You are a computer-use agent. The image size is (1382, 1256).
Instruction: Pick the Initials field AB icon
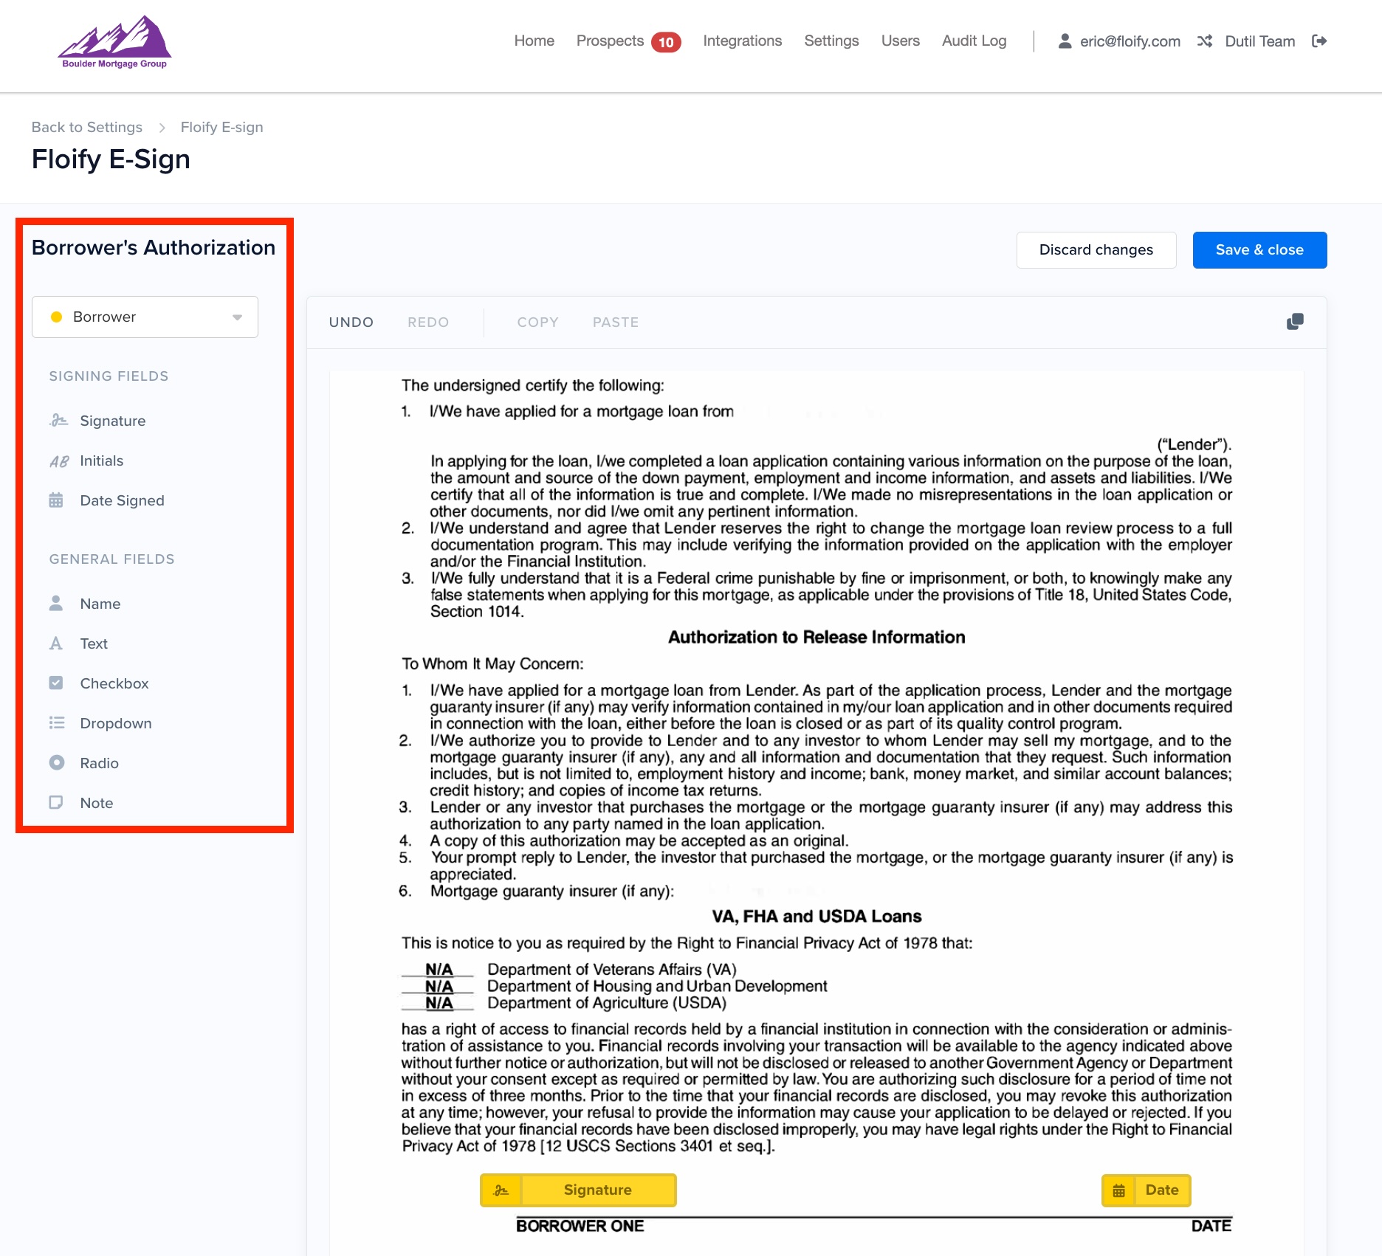click(x=58, y=461)
